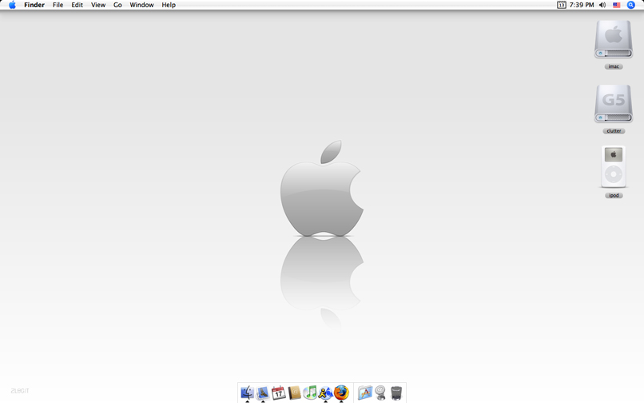This screenshot has width=644, height=403.
Task: Open Finder from the Dock
Action: pos(247,393)
